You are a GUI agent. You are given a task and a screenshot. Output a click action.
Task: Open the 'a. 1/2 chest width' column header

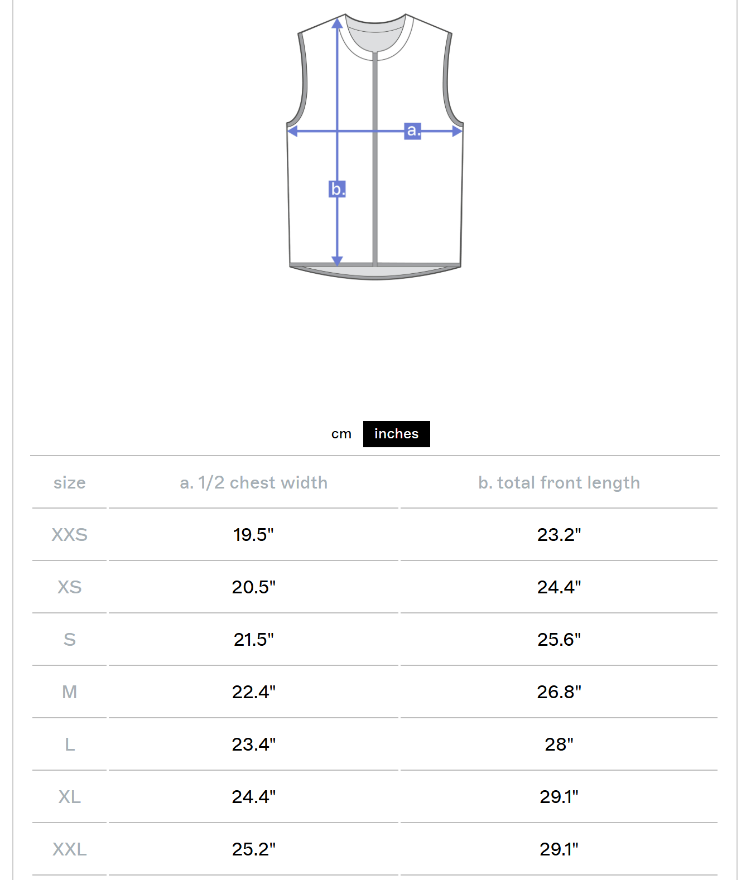pos(253,483)
